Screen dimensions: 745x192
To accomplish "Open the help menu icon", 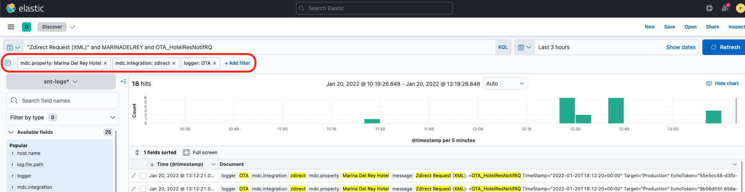I will [x=709, y=8].
